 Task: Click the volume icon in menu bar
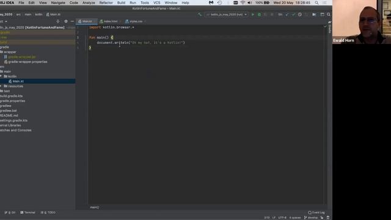pyautogui.click(x=250, y=2)
